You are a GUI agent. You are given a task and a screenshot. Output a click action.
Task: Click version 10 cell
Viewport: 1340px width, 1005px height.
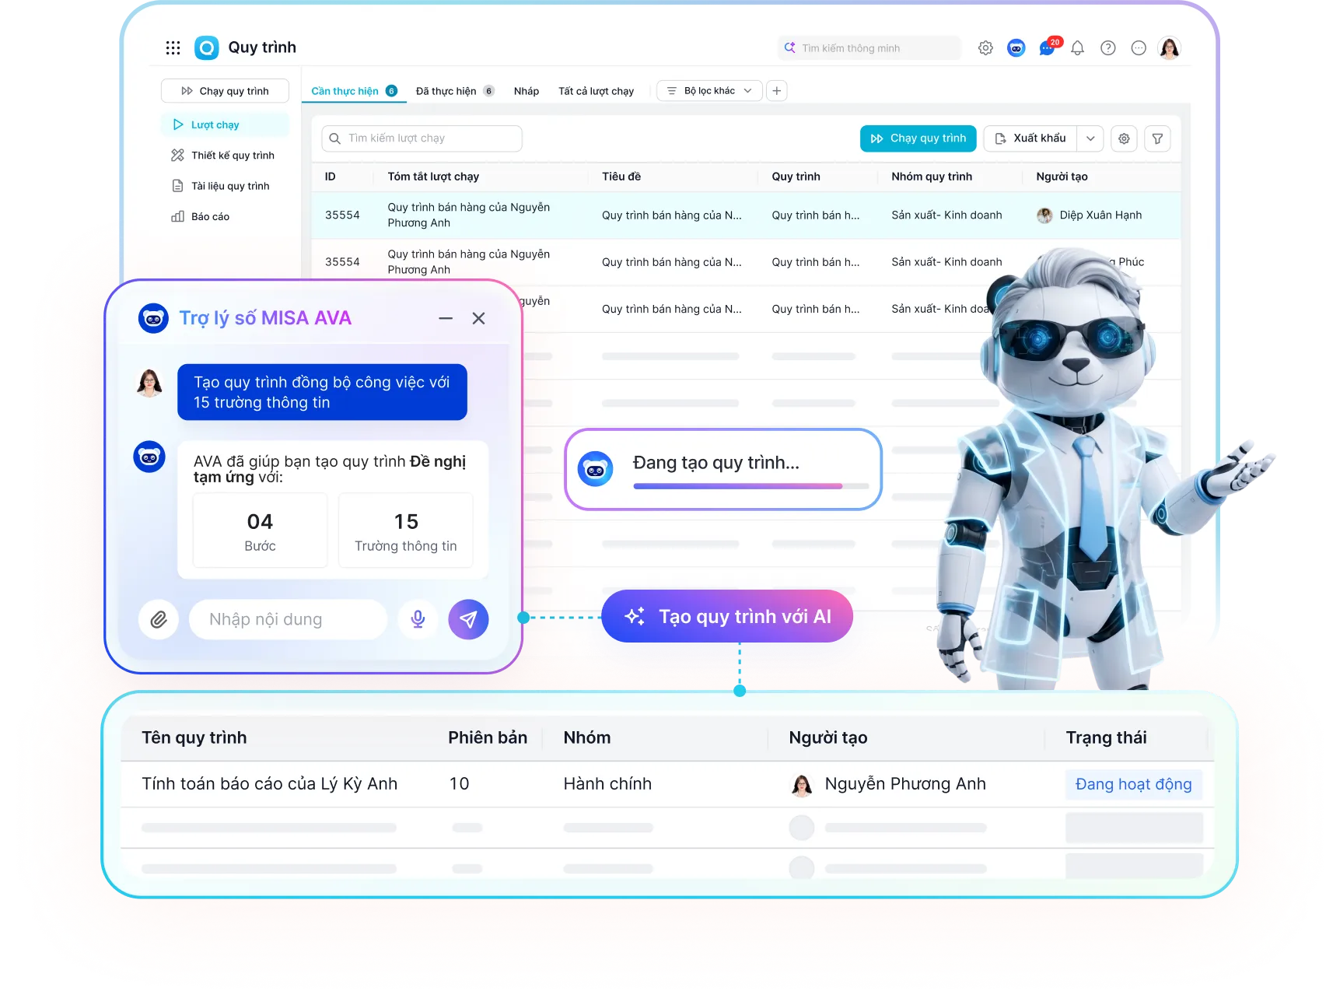pos(459,784)
